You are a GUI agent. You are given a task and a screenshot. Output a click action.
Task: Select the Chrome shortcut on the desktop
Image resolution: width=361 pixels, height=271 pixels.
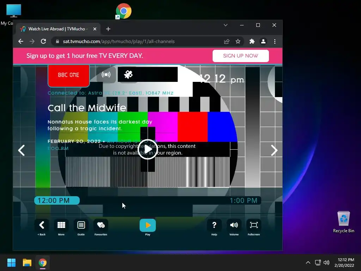tap(123, 11)
